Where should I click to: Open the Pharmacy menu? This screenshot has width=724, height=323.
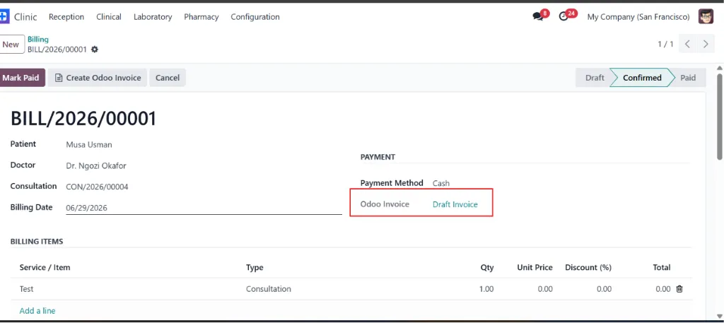(x=202, y=17)
